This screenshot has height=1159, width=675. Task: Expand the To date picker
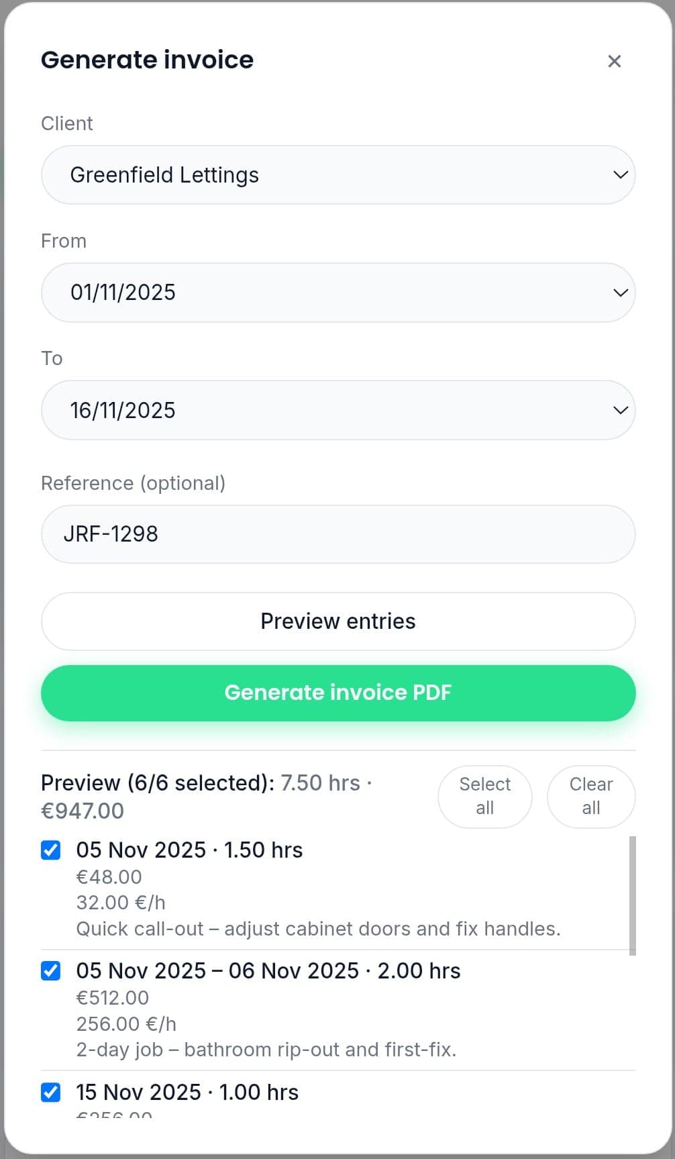click(x=619, y=409)
